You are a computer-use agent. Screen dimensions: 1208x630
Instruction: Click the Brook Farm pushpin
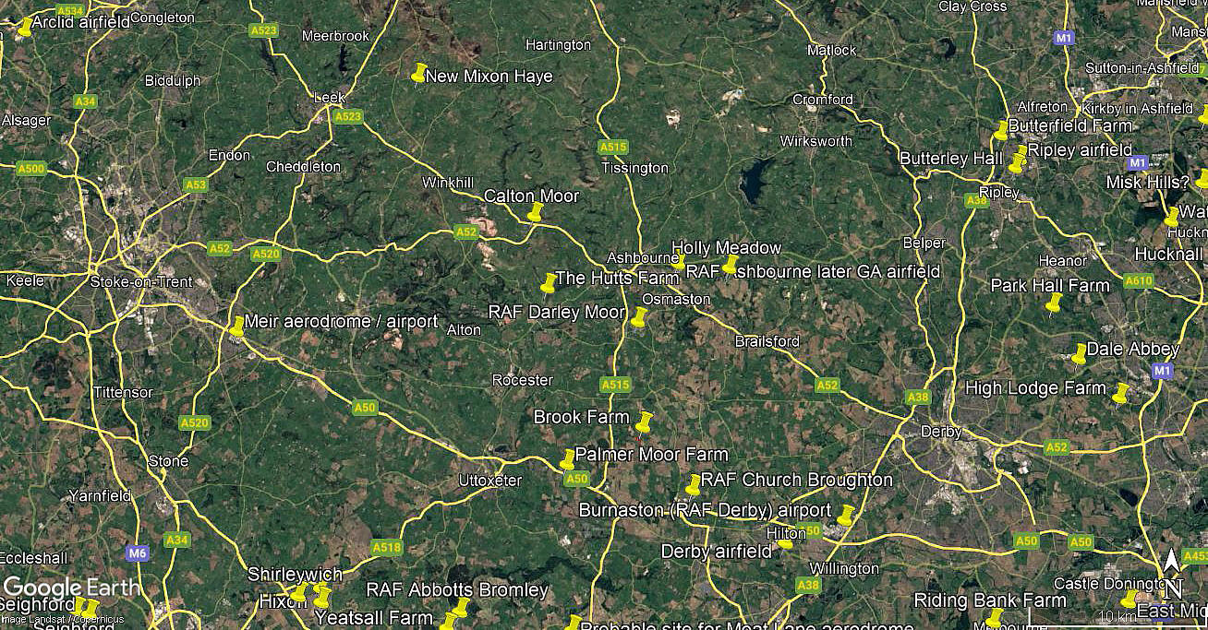(x=645, y=422)
